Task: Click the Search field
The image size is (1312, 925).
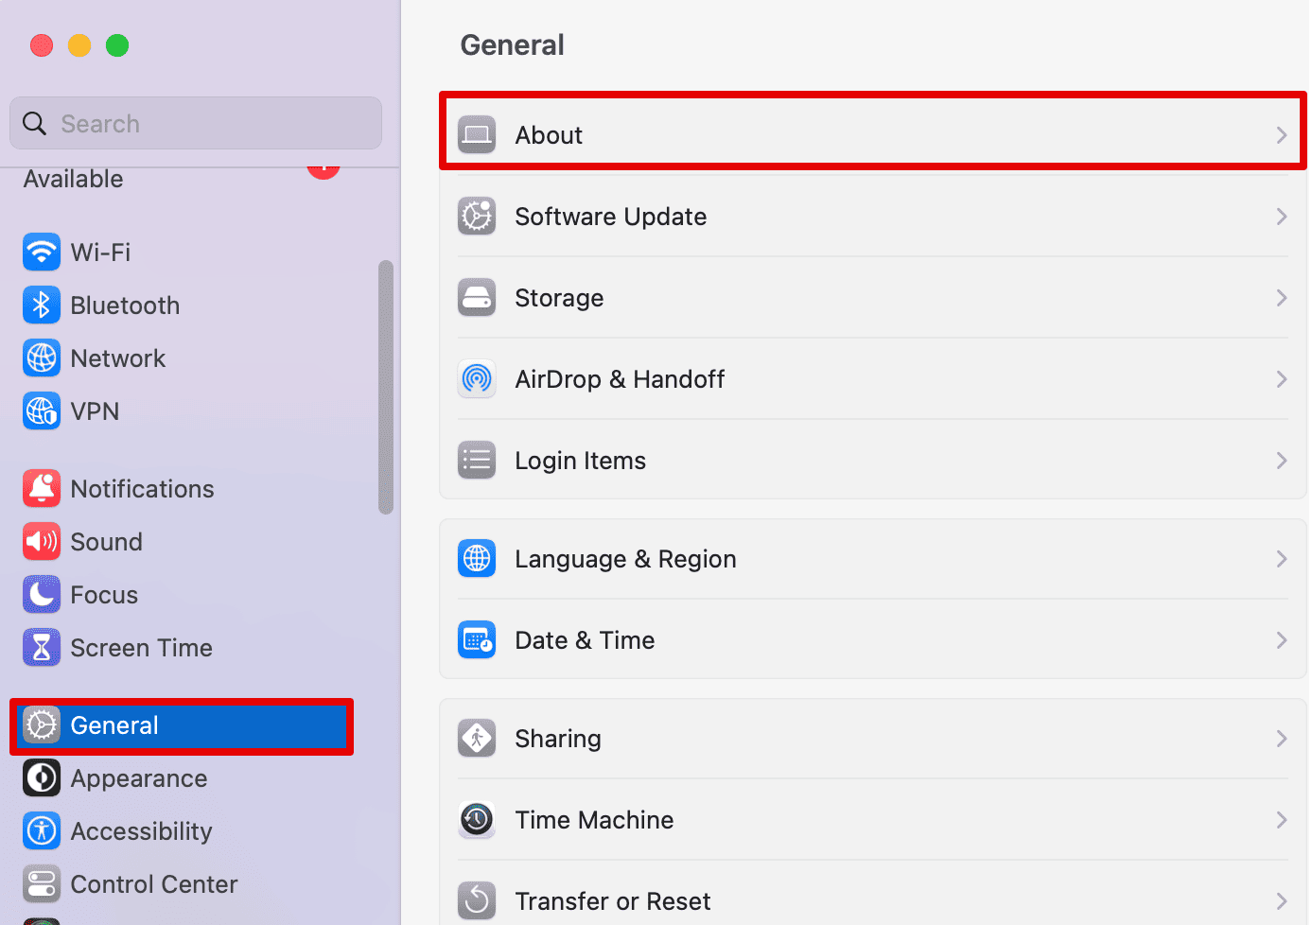Action: pyautogui.click(x=195, y=122)
